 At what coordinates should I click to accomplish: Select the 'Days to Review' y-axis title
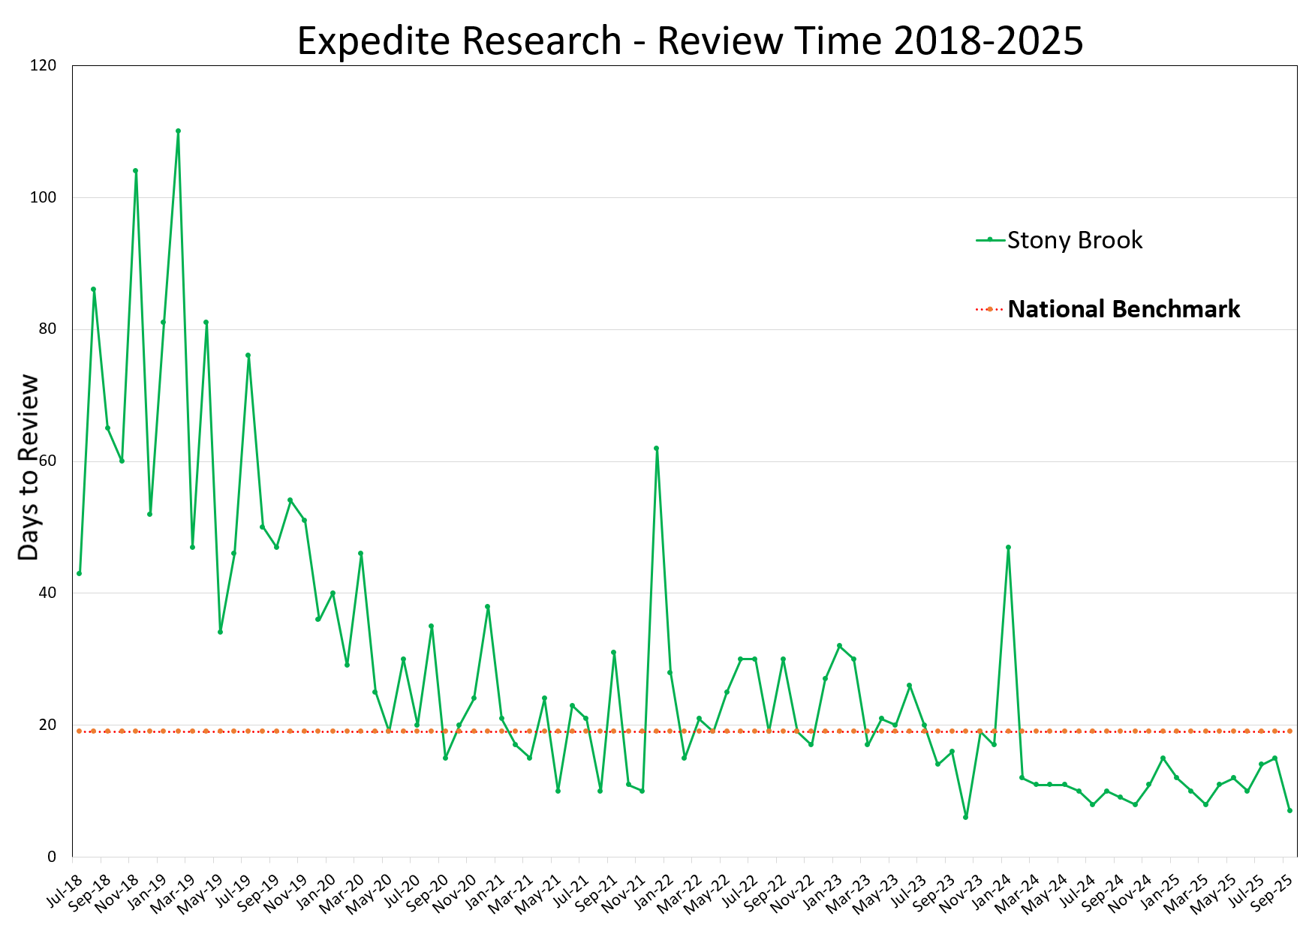tap(29, 467)
